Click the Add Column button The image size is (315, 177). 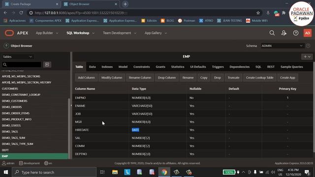coord(86,78)
